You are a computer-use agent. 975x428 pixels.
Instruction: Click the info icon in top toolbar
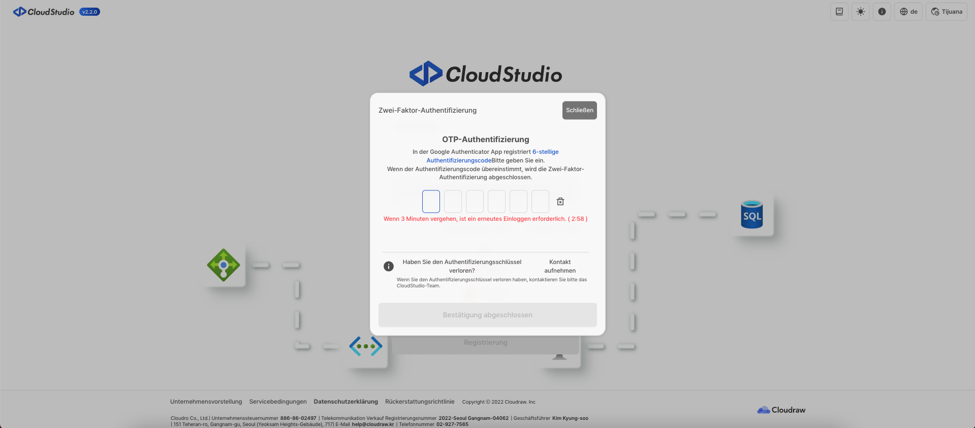point(882,12)
